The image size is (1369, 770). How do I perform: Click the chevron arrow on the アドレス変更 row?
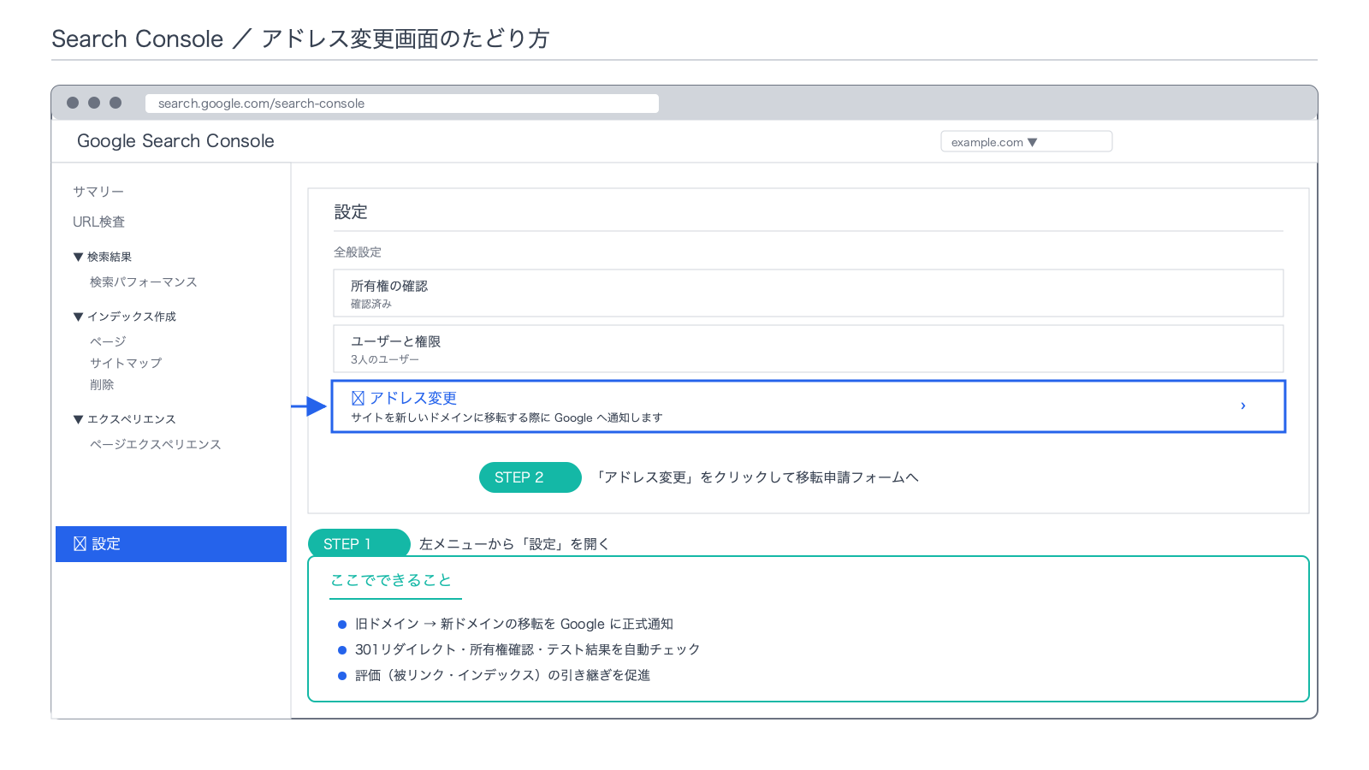point(1243,406)
